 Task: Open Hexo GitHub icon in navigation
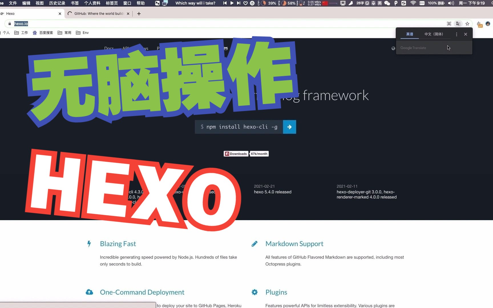(x=226, y=48)
